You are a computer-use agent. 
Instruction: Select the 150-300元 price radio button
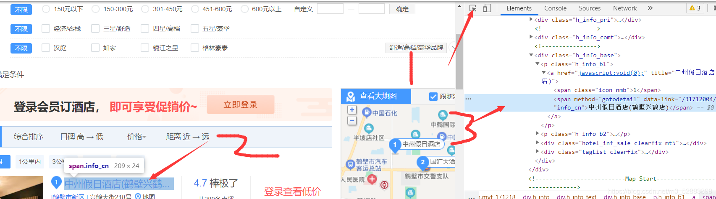click(x=96, y=9)
